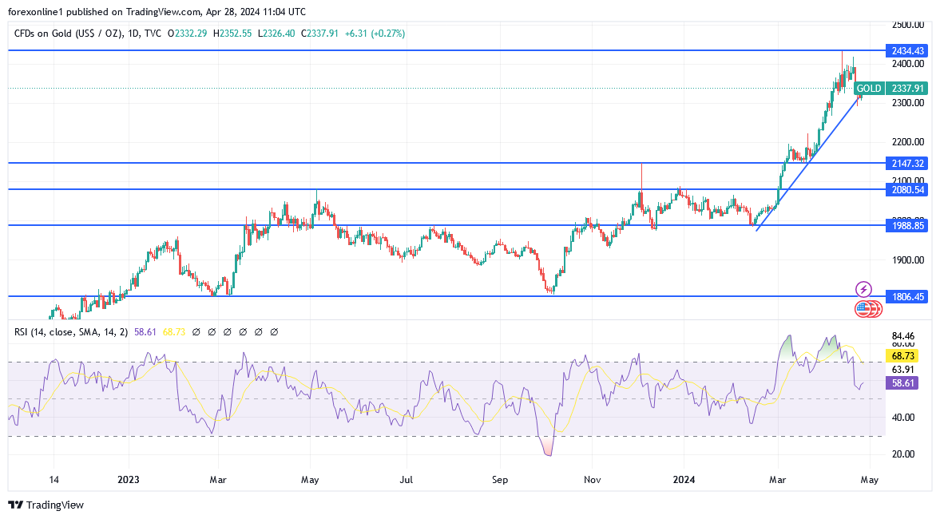Click the 1900.00 price scale label

(x=907, y=260)
